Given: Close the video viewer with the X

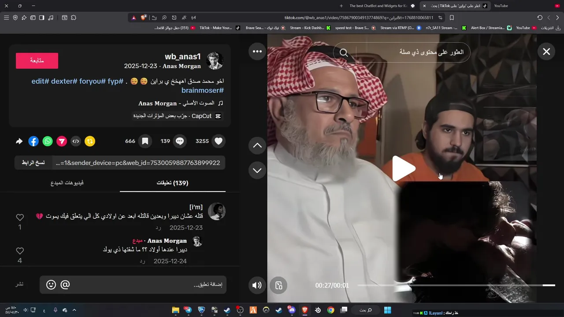Looking at the screenshot, I should point(546,52).
